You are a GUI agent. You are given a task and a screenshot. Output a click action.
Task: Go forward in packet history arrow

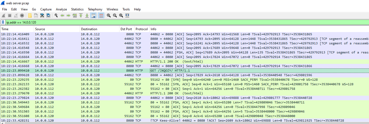tap(68, 15)
